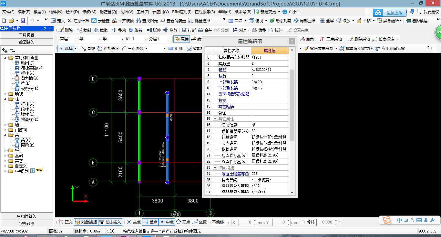The height and width of the screenshot is (237, 441).
Task: Click 删除辅轴 delete auxiliary axis
Action: click(x=359, y=39)
